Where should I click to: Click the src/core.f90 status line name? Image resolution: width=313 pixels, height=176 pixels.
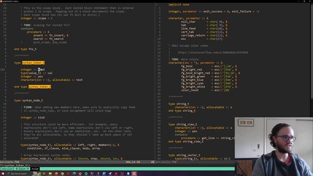[10, 162]
